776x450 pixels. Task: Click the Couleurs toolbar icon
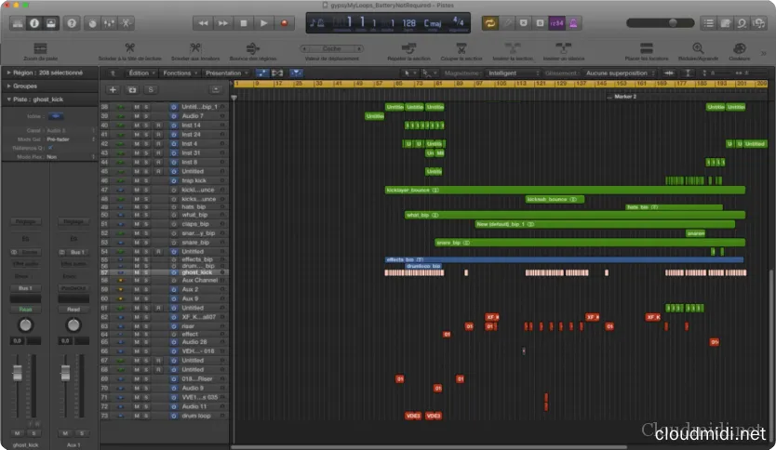click(x=740, y=47)
